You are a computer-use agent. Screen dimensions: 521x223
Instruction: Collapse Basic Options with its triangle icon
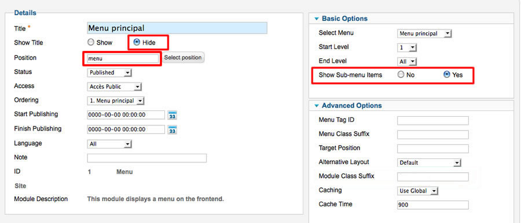click(x=317, y=19)
